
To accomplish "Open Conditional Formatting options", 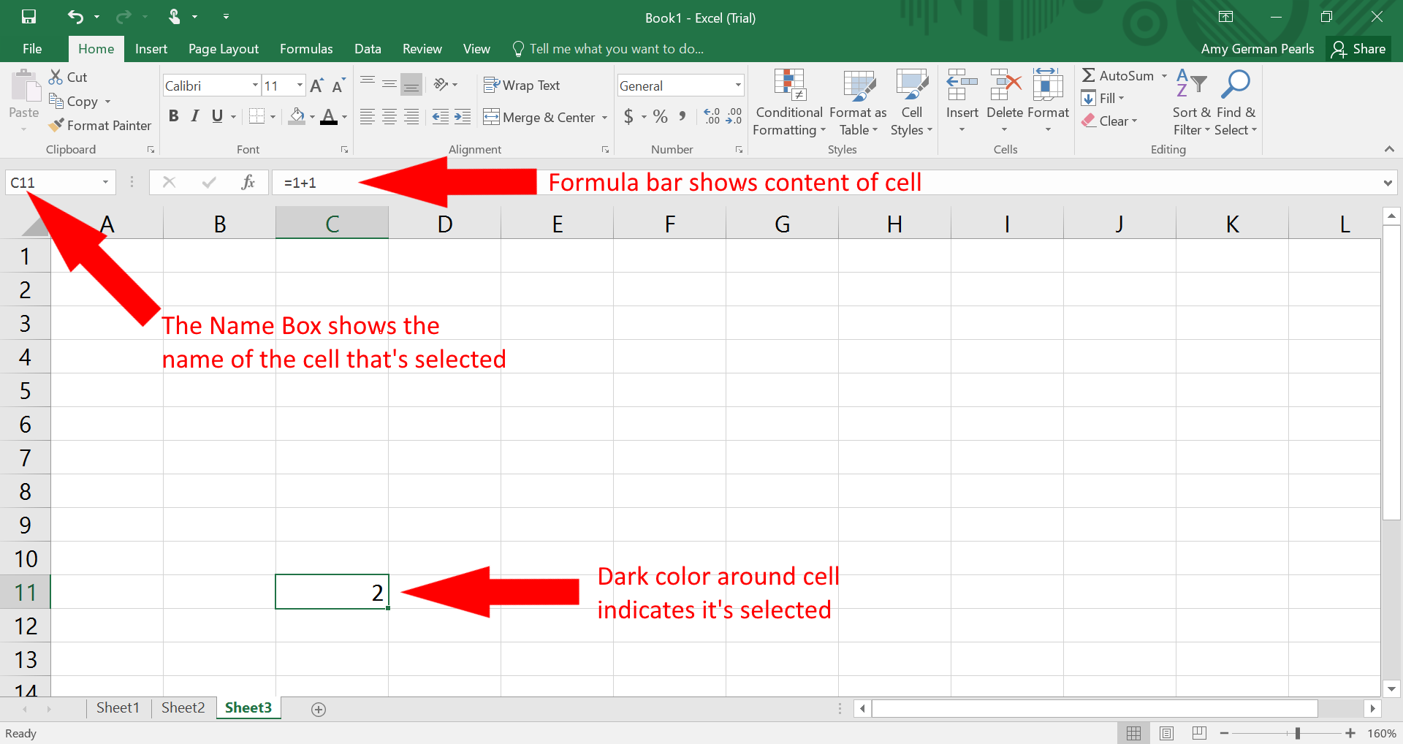I will coord(788,102).
